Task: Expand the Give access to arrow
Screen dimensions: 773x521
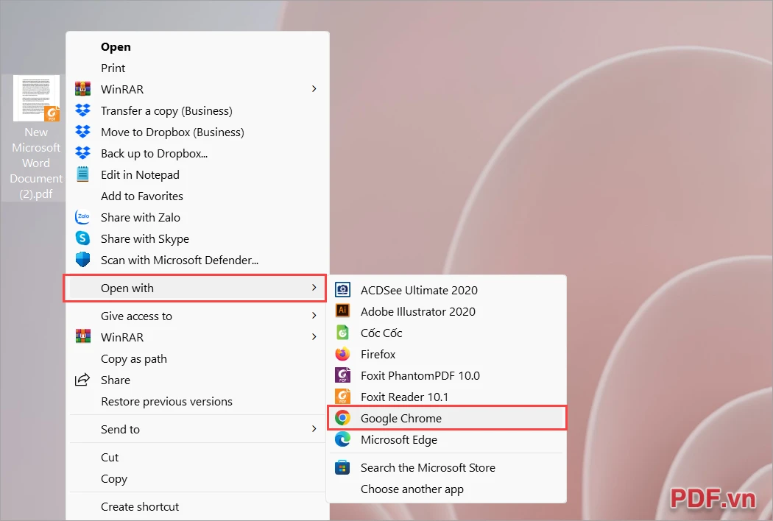Action: [x=314, y=316]
